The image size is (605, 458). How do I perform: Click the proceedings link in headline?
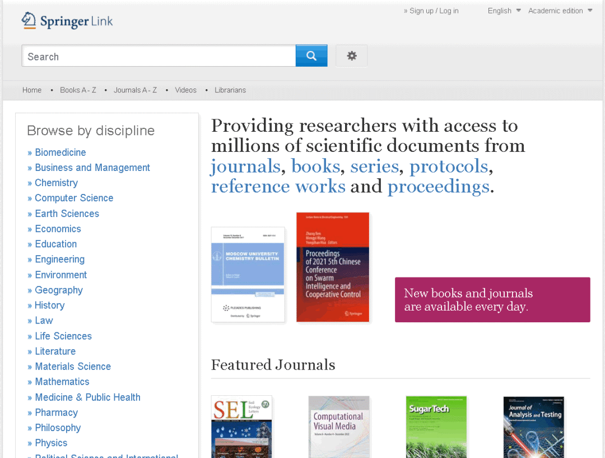coord(438,187)
